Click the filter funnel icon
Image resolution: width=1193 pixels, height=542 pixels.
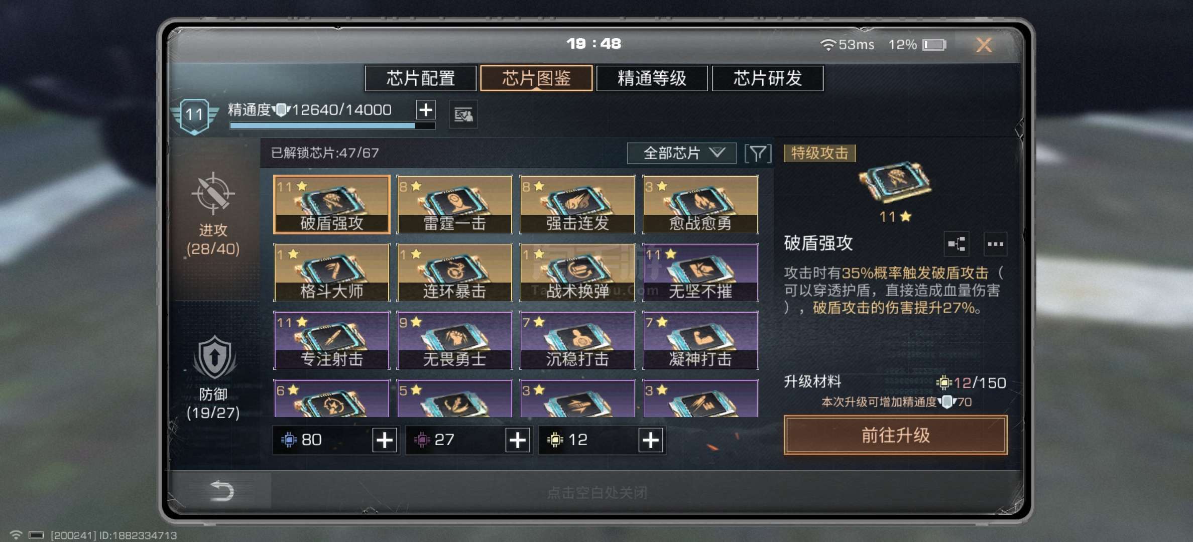pyautogui.click(x=758, y=154)
